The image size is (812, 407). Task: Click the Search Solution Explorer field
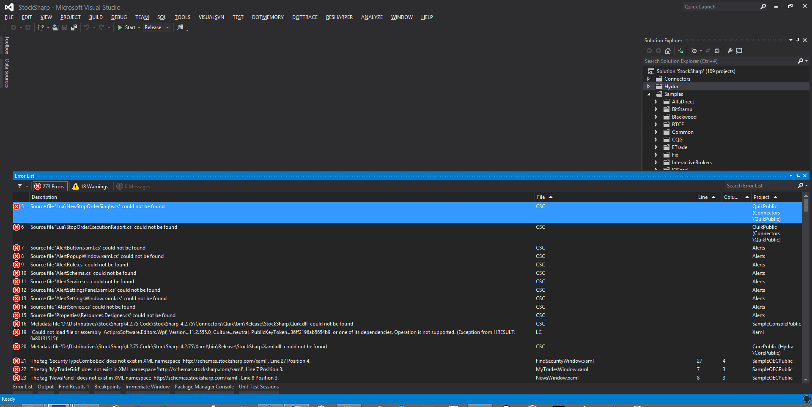point(719,61)
